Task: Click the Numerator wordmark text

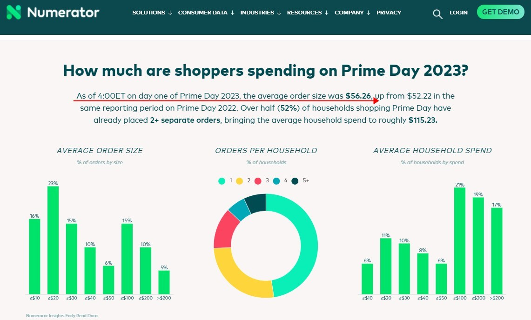Action: pyautogui.click(x=63, y=13)
